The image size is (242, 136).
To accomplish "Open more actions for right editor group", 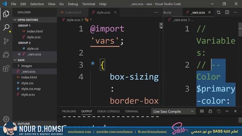I will click(x=235, y=12).
